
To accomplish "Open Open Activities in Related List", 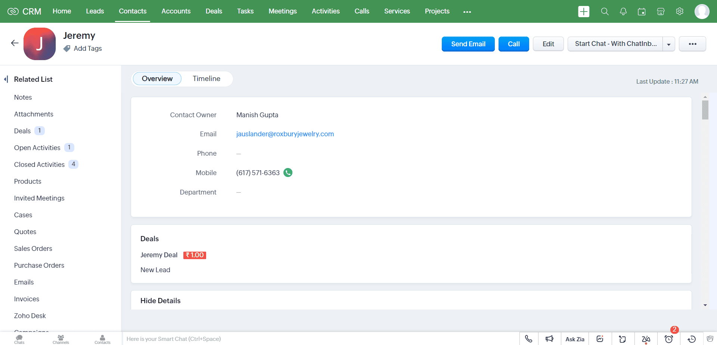I will [37, 148].
